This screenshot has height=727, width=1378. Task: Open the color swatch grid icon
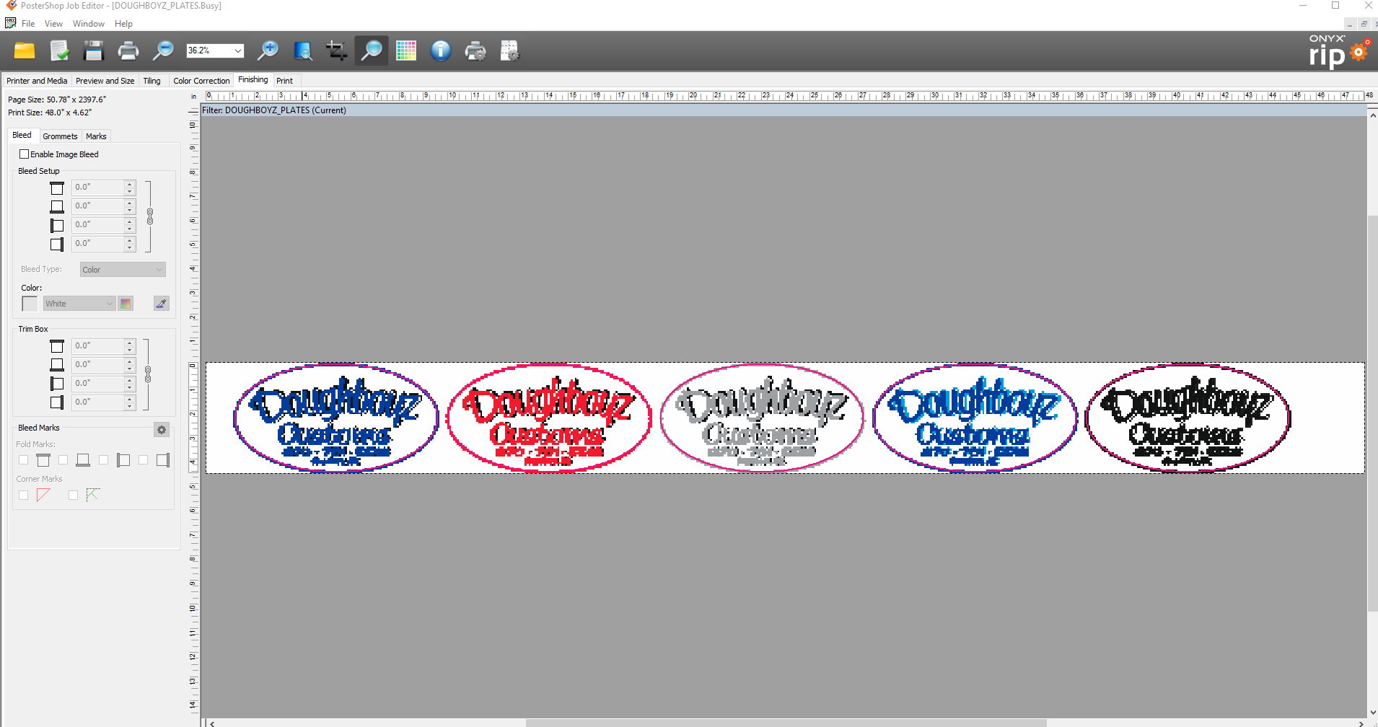pyautogui.click(x=406, y=50)
